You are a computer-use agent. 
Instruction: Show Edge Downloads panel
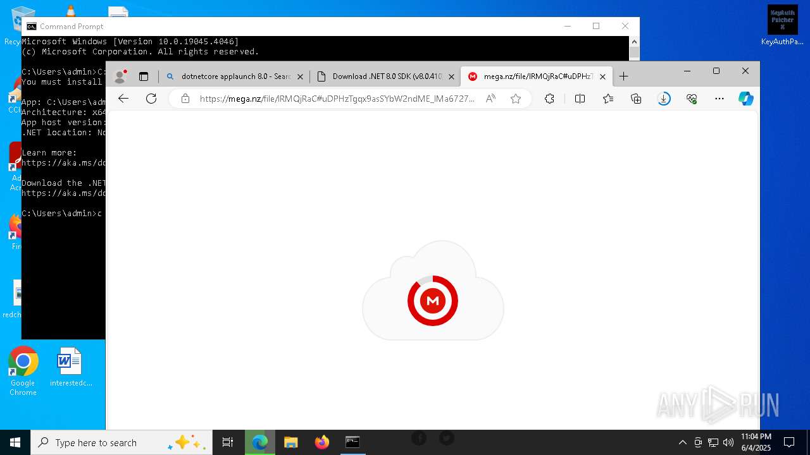[664, 99]
